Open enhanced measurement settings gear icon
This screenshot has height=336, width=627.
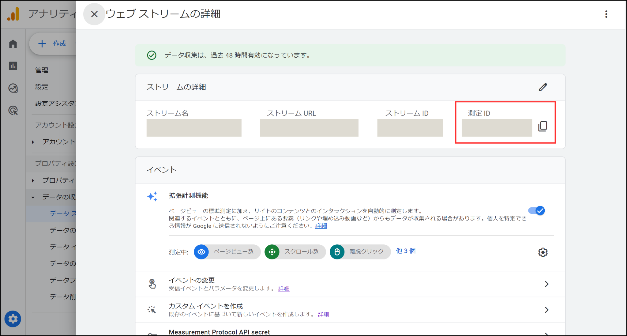pyautogui.click(x=543, y=252)
